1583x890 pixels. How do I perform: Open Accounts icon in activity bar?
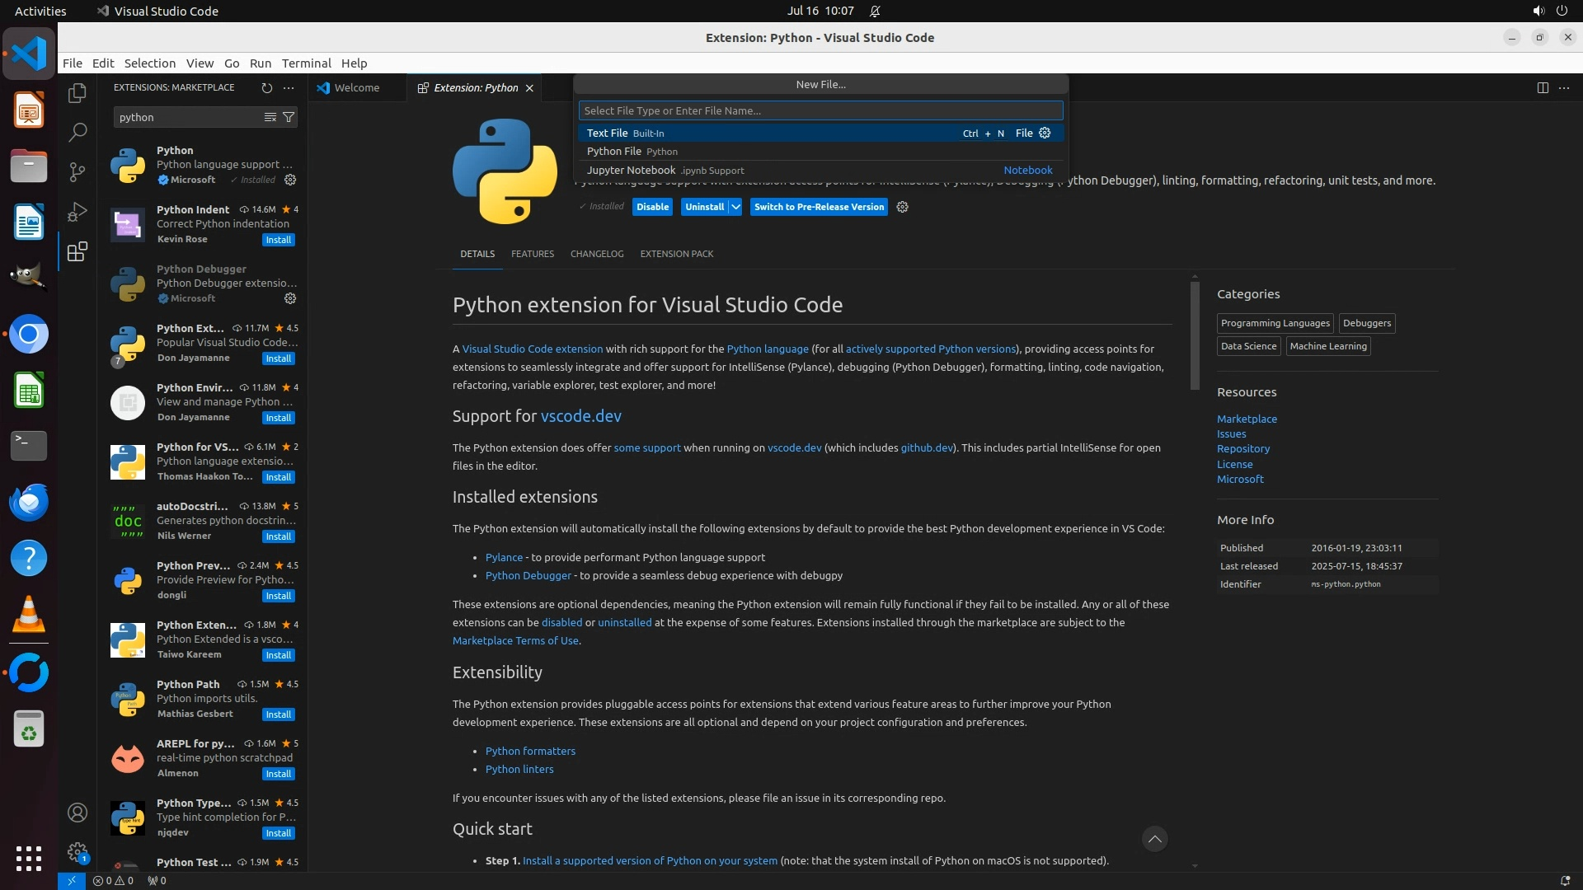tap(78, 813)
